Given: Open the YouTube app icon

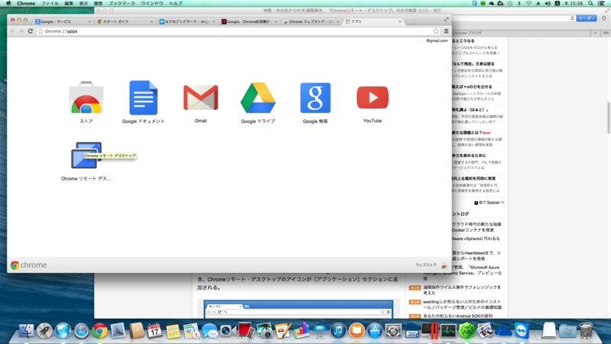Looking at the screenshot, I should [x=373, y=98].
